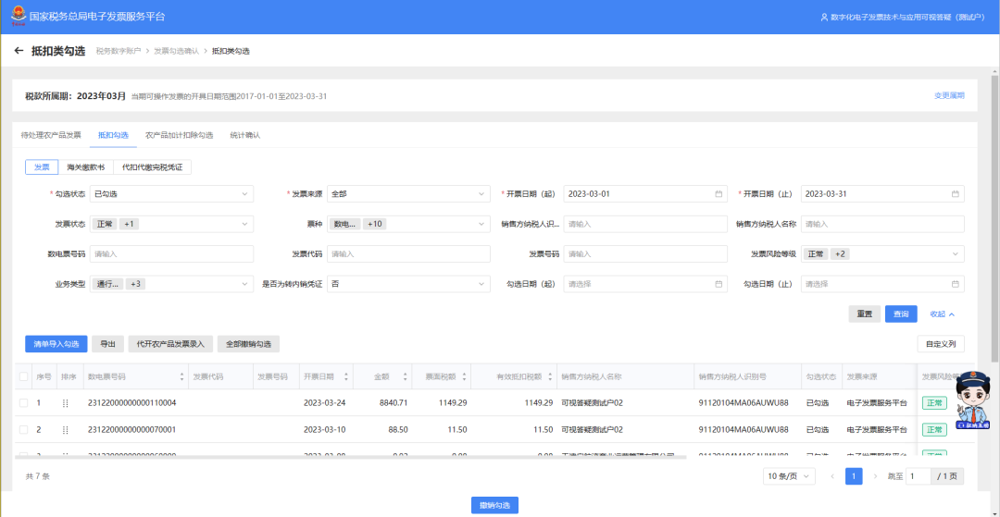The width and height of the screenshot is (1000, 517).
Task: Switch to 抵扣勾选 tab
Action: [x=113, y=135]
